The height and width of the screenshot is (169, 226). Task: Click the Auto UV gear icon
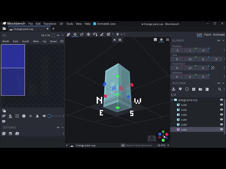coord(24,116)
